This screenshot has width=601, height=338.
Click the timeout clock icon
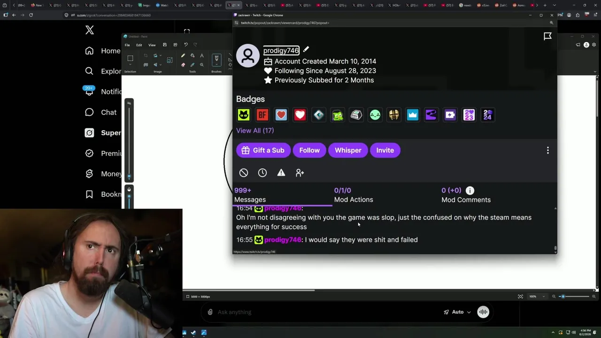point(262,173)
